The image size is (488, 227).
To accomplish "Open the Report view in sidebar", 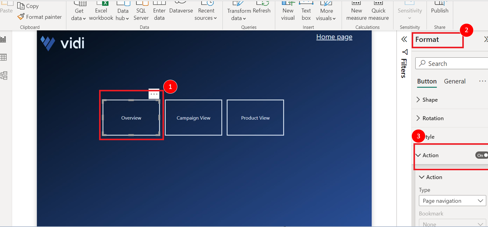I will coord(3,39).
